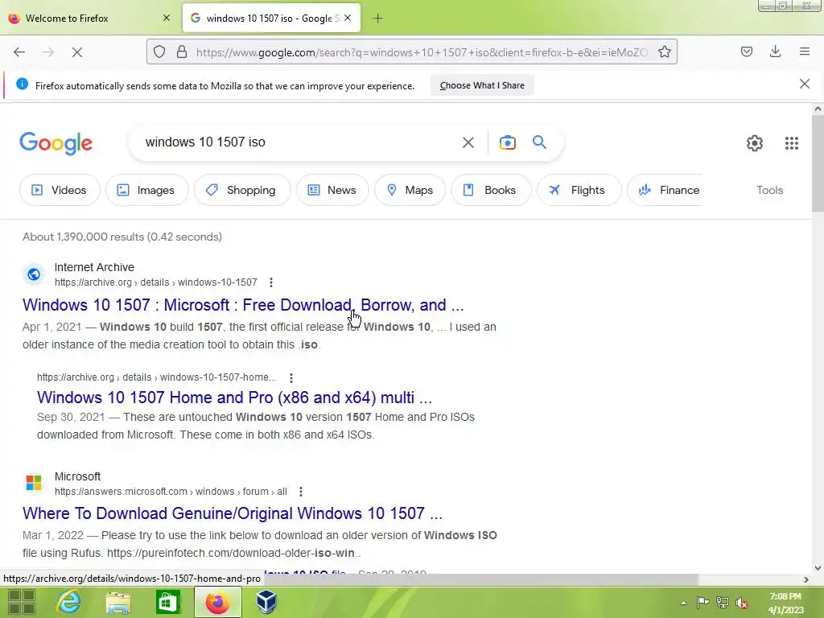Open Windows 10 1507 Home and Pro multi link
This screenshot has width=824, height=618.
[x=234, y=398]
